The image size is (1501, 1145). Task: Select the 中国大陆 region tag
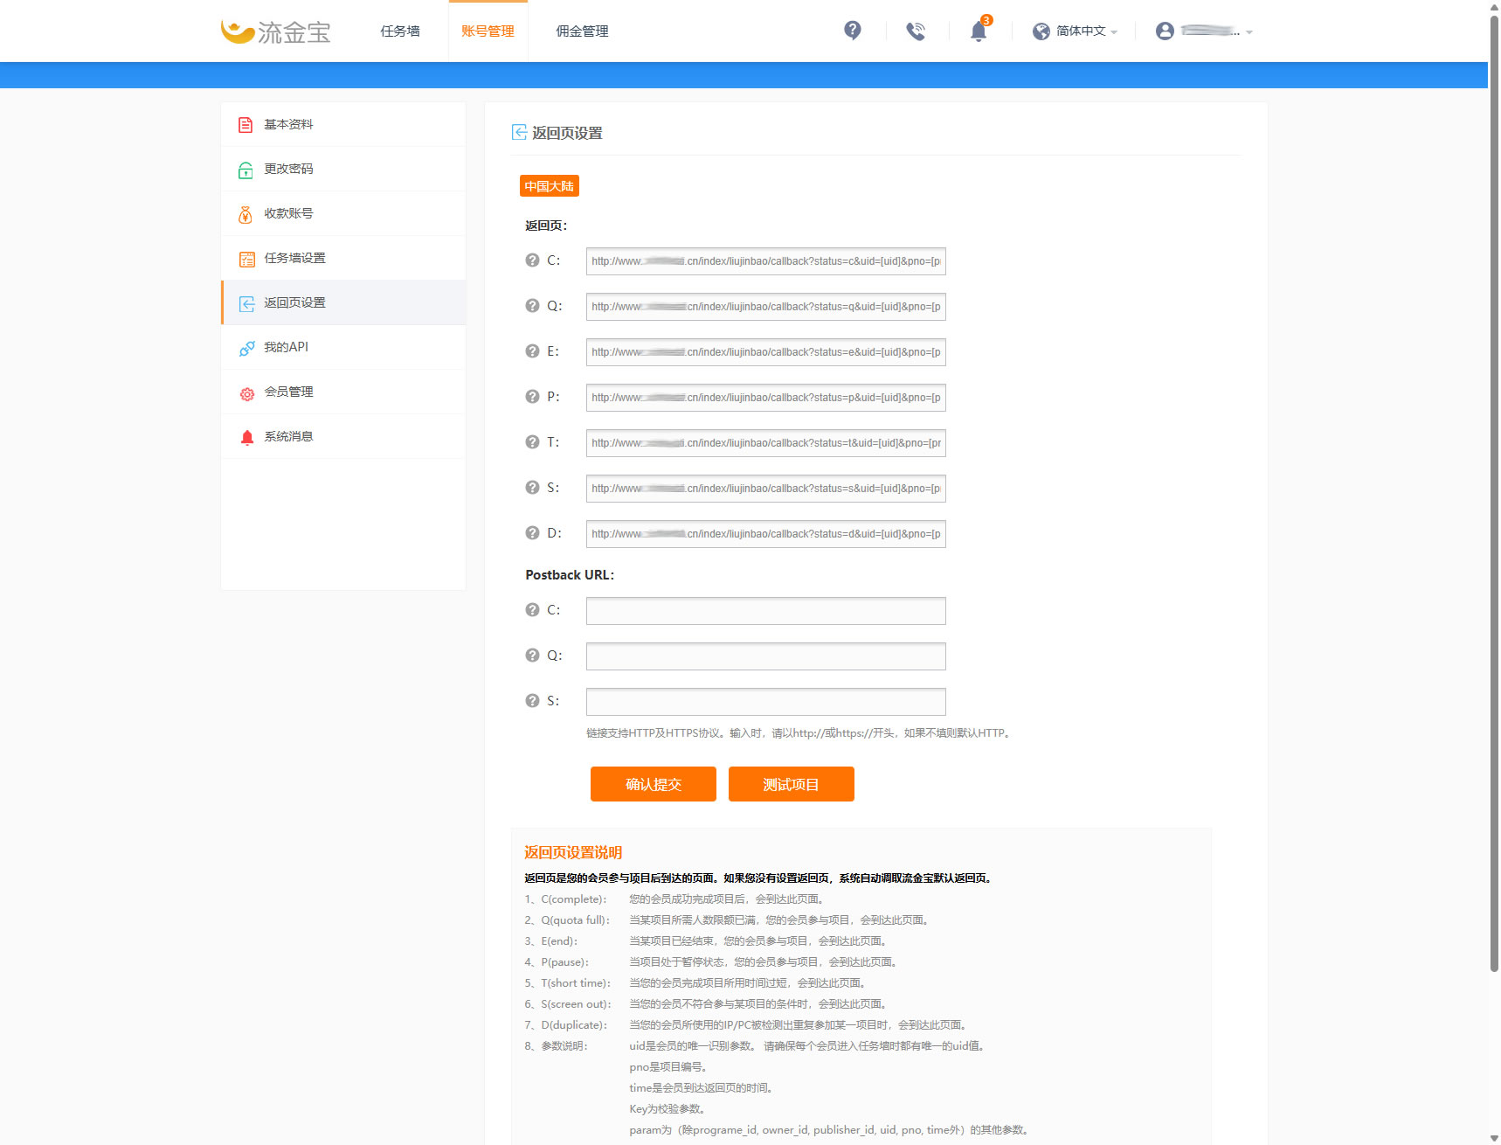[x=549, y=186]
